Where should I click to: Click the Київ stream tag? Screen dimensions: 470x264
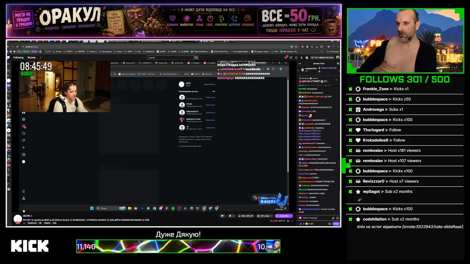55,223
